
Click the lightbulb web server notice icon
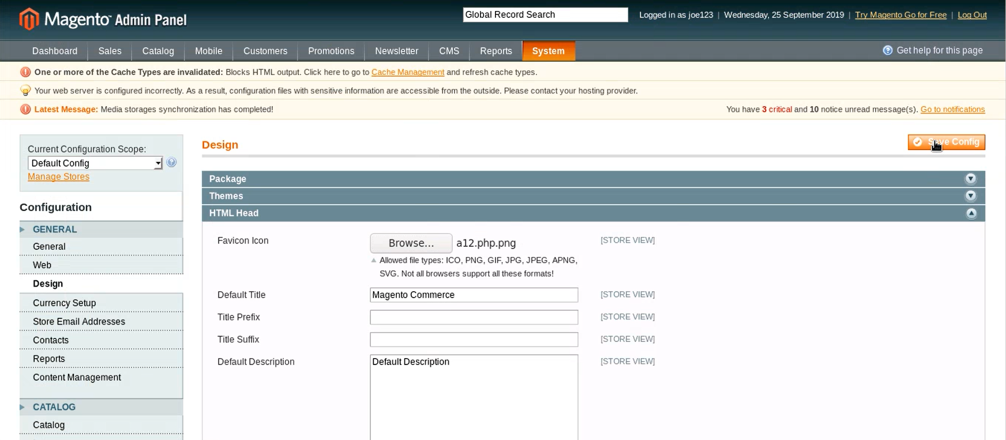click(25, 91)
